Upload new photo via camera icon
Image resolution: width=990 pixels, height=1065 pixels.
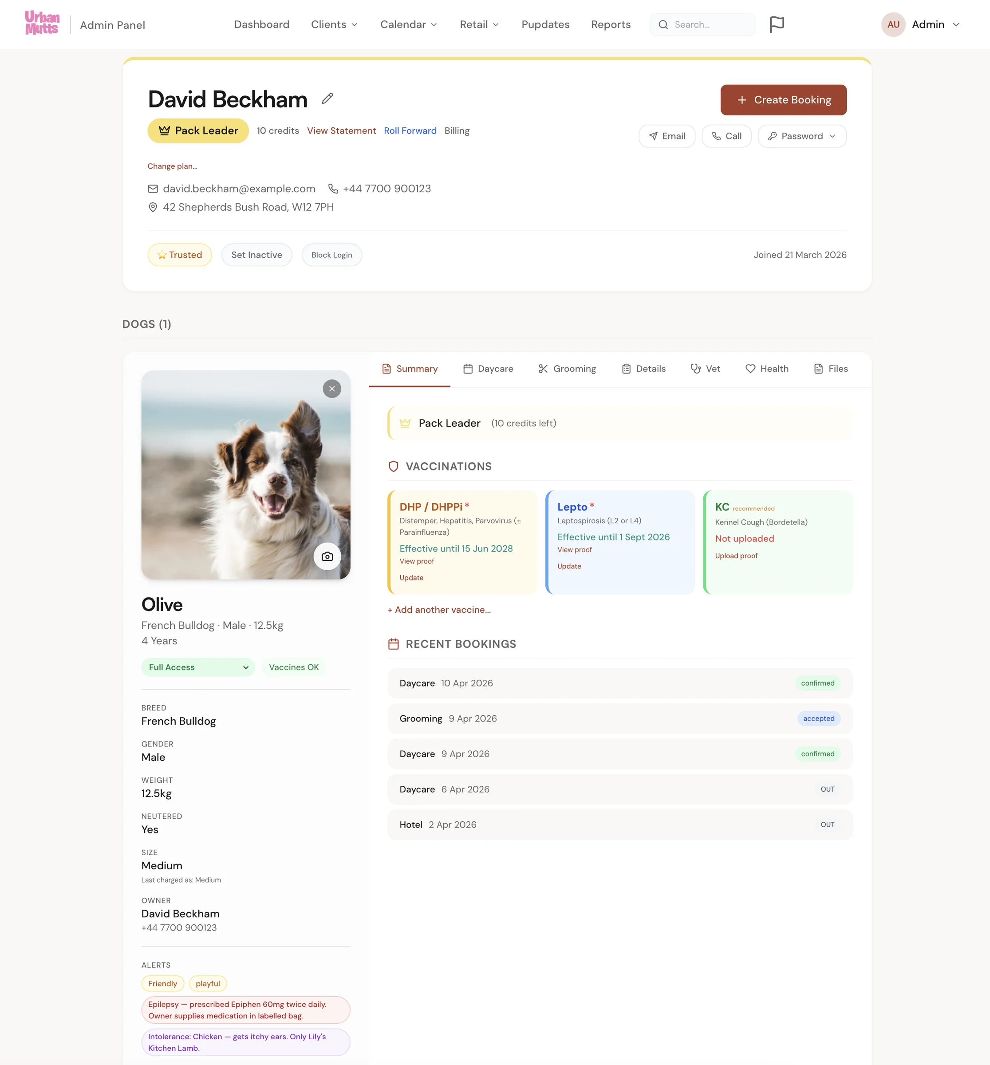[x=327, y=556]
